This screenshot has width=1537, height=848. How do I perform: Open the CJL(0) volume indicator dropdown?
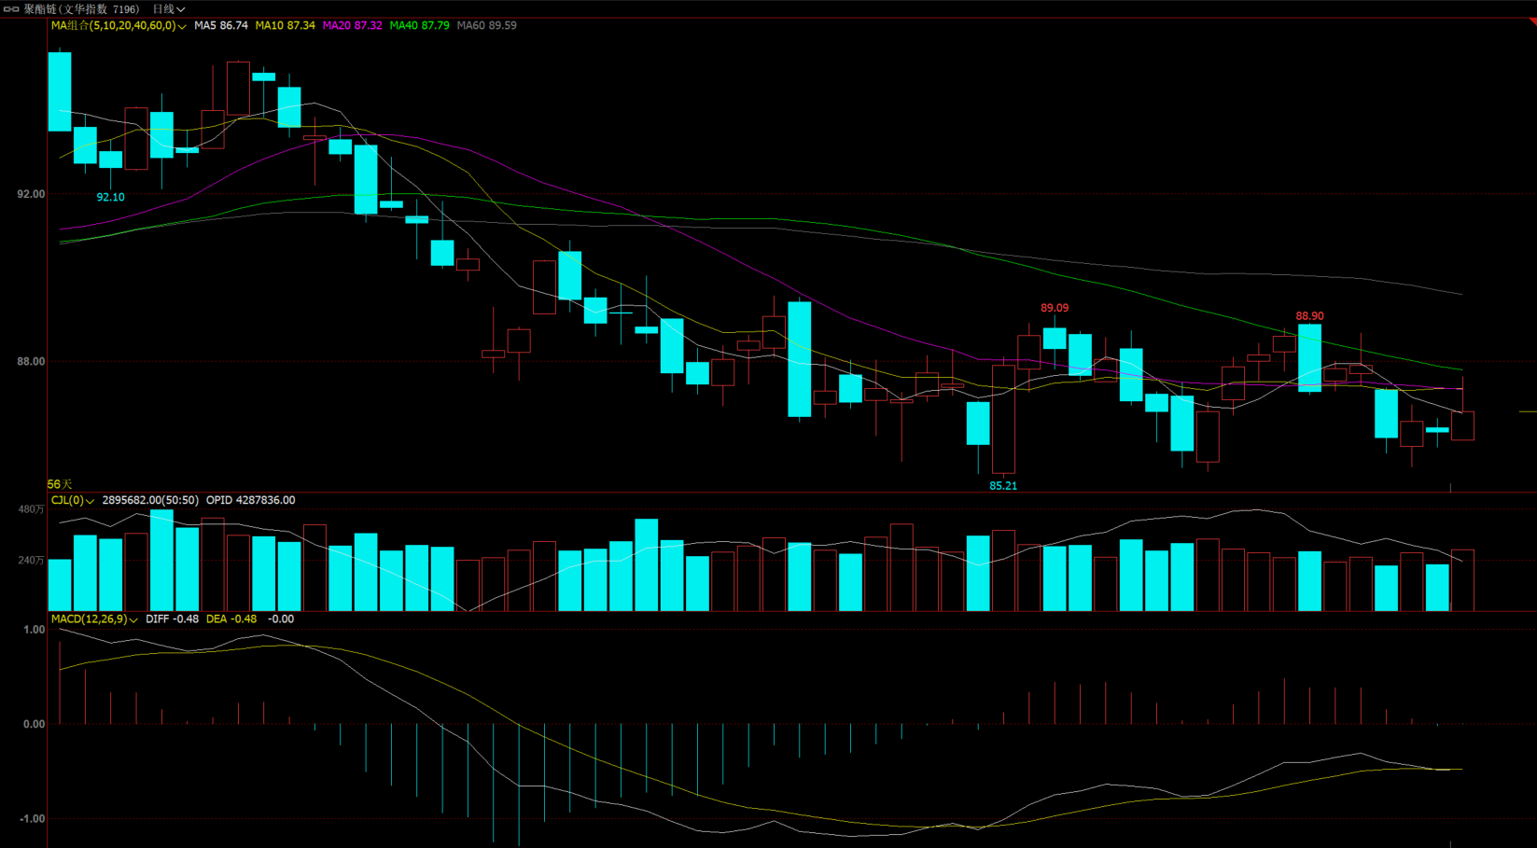[72, 501]
